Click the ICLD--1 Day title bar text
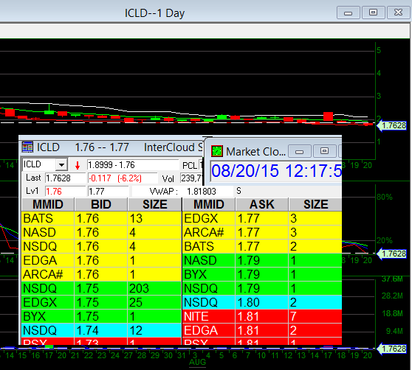 pyautogui.click(x=154, y=13)
